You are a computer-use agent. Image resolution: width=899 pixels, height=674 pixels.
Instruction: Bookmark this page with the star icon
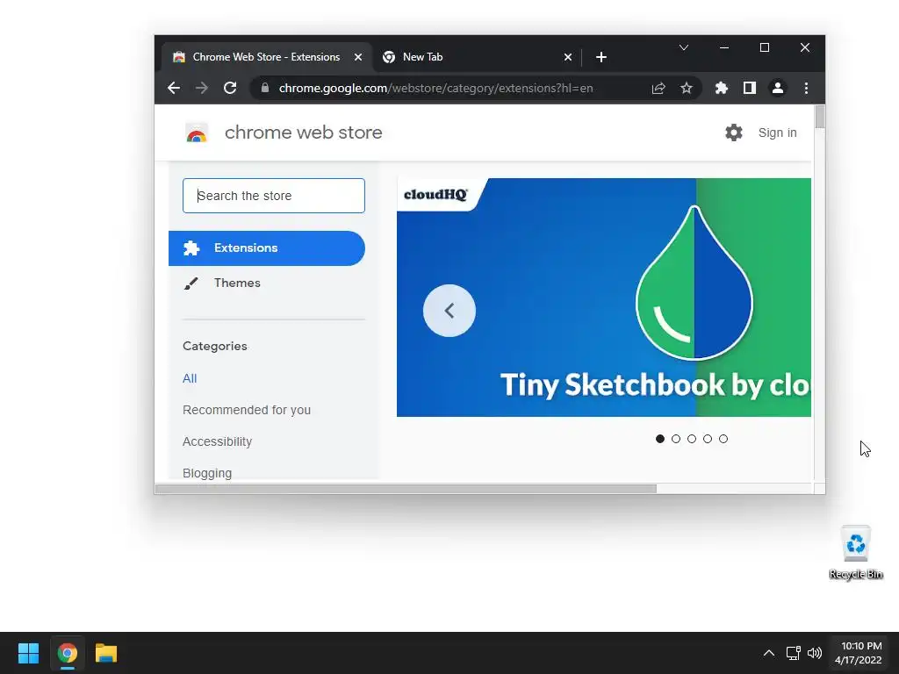click(x=687, y=89)
